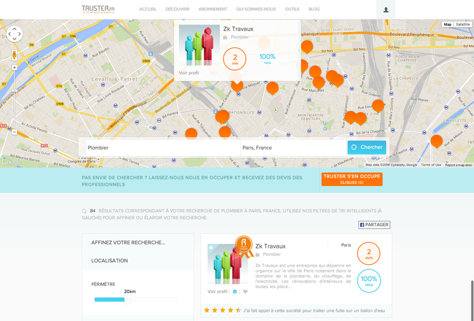This screenshot has height=321, width=474.
Task: Click the Périmètre 20km slider handle
Action: point(128,300)
